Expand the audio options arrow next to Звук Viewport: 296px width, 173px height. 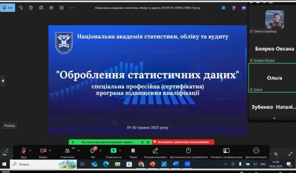coord(30,150)
